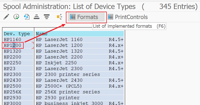Viewport: 200px width, 105px height.
Task: Click the sort ascending icon
Action: click(x=36, y=17)
